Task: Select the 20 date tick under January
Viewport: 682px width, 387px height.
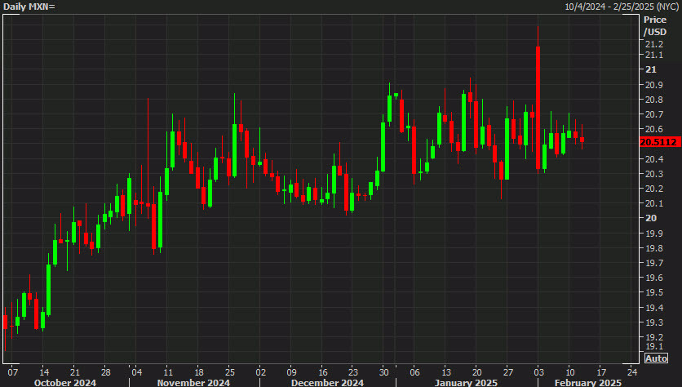Action: click(476, 372)
